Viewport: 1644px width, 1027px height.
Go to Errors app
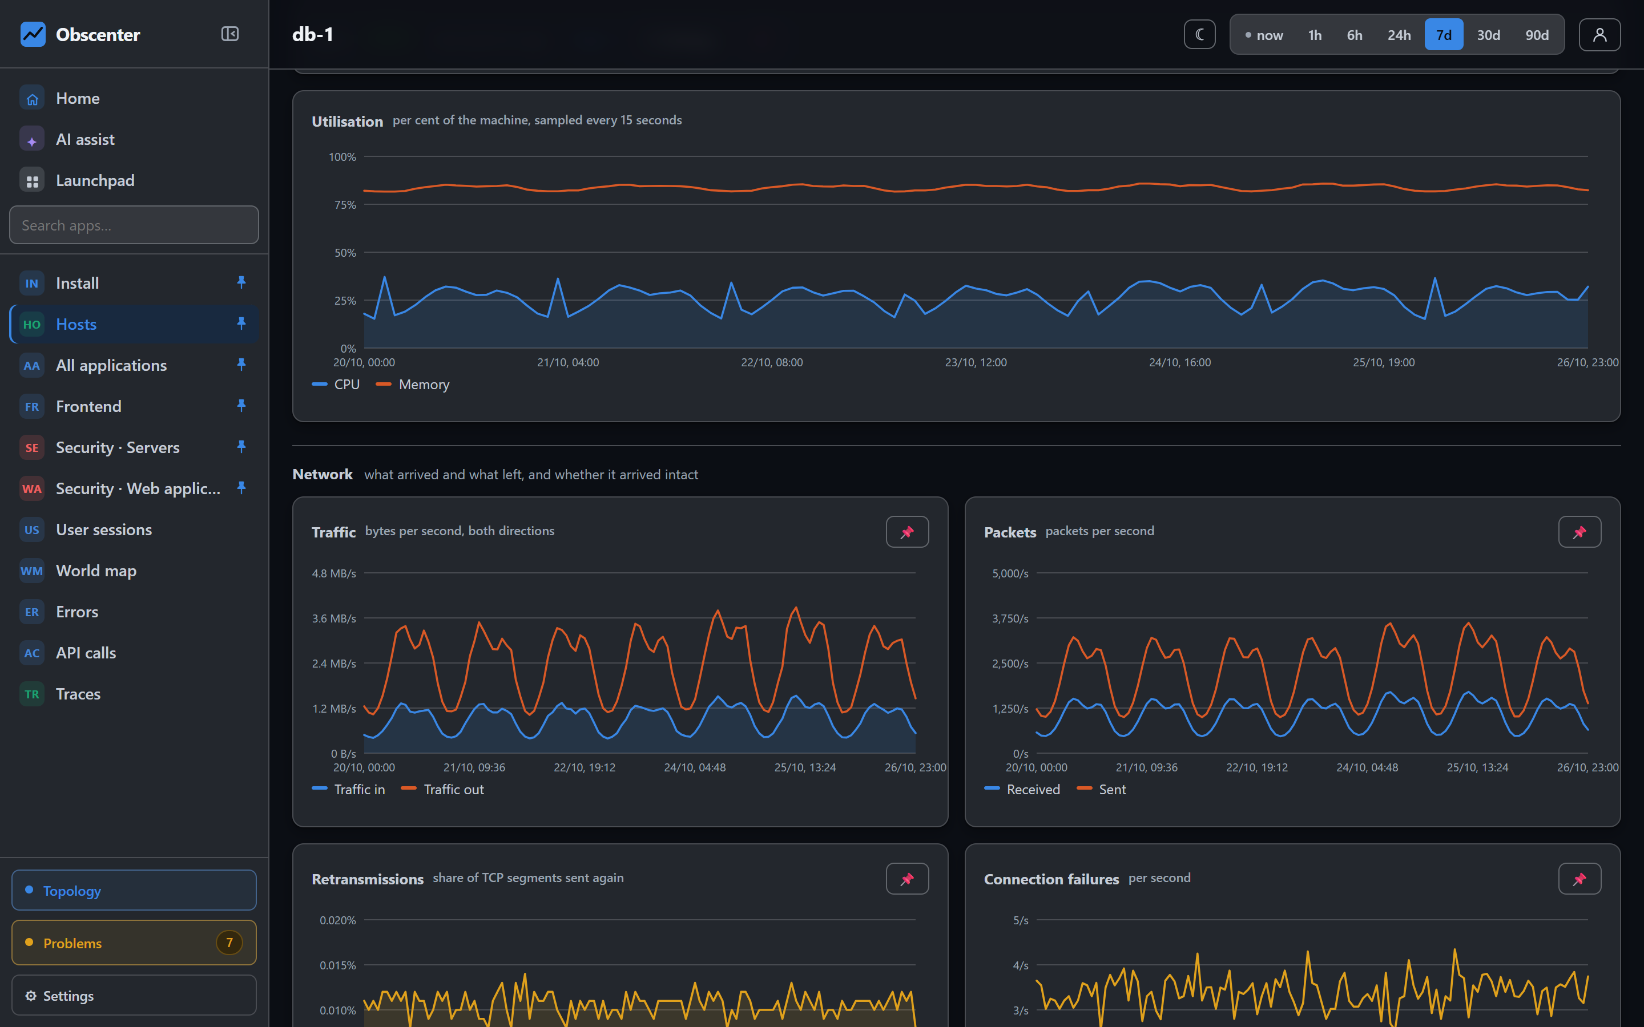coord(134,612)
